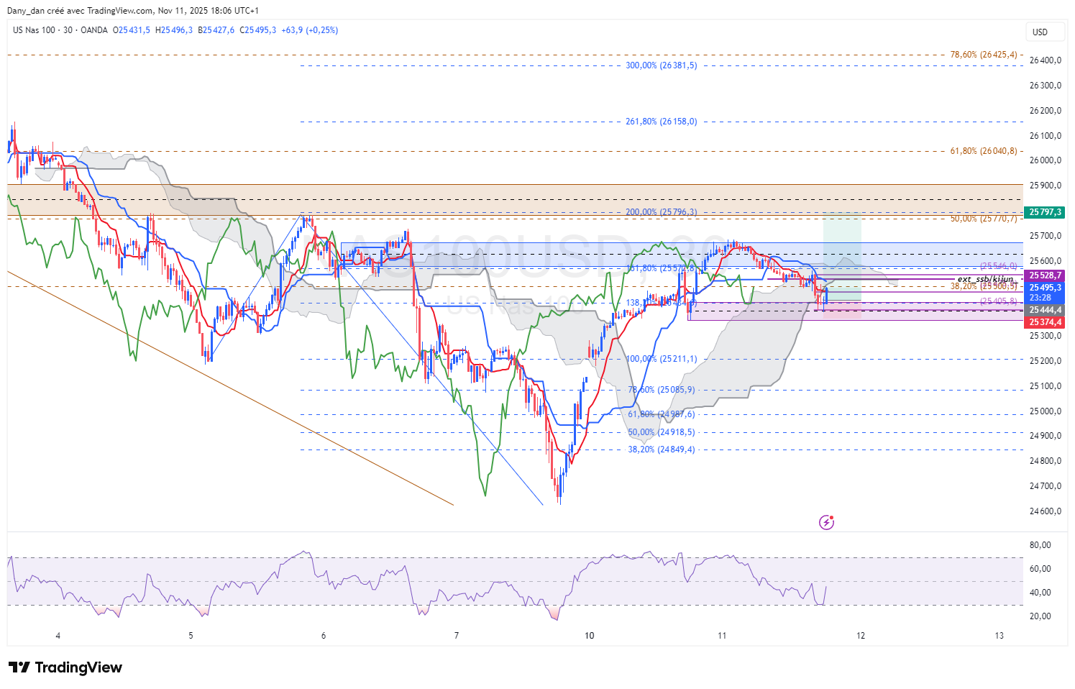Click the 20,00 RSI axis value

click(x=1040, y=616)
